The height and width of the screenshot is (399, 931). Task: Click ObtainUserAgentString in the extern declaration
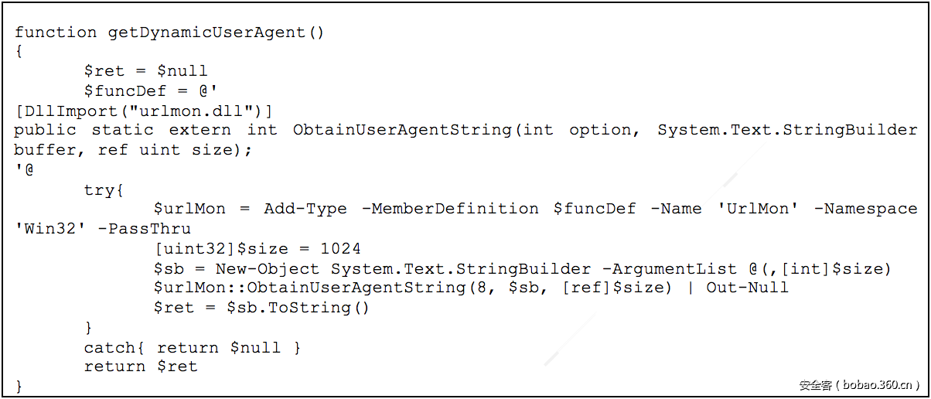(402, 130)
